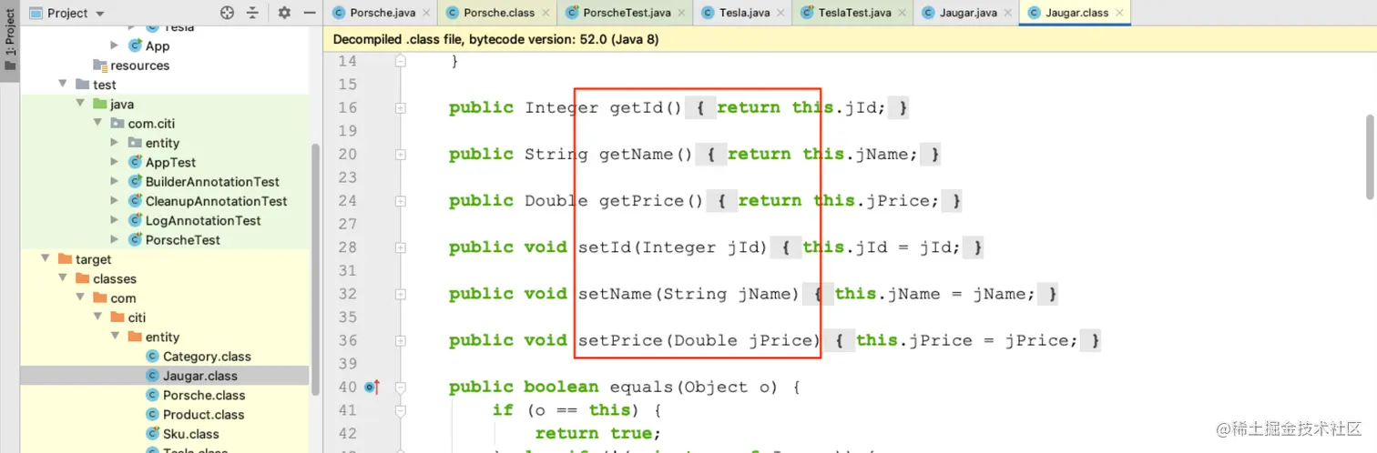Collapse the citi folder
Screen dimensions: 1377x453
click(x=97, y=317)
